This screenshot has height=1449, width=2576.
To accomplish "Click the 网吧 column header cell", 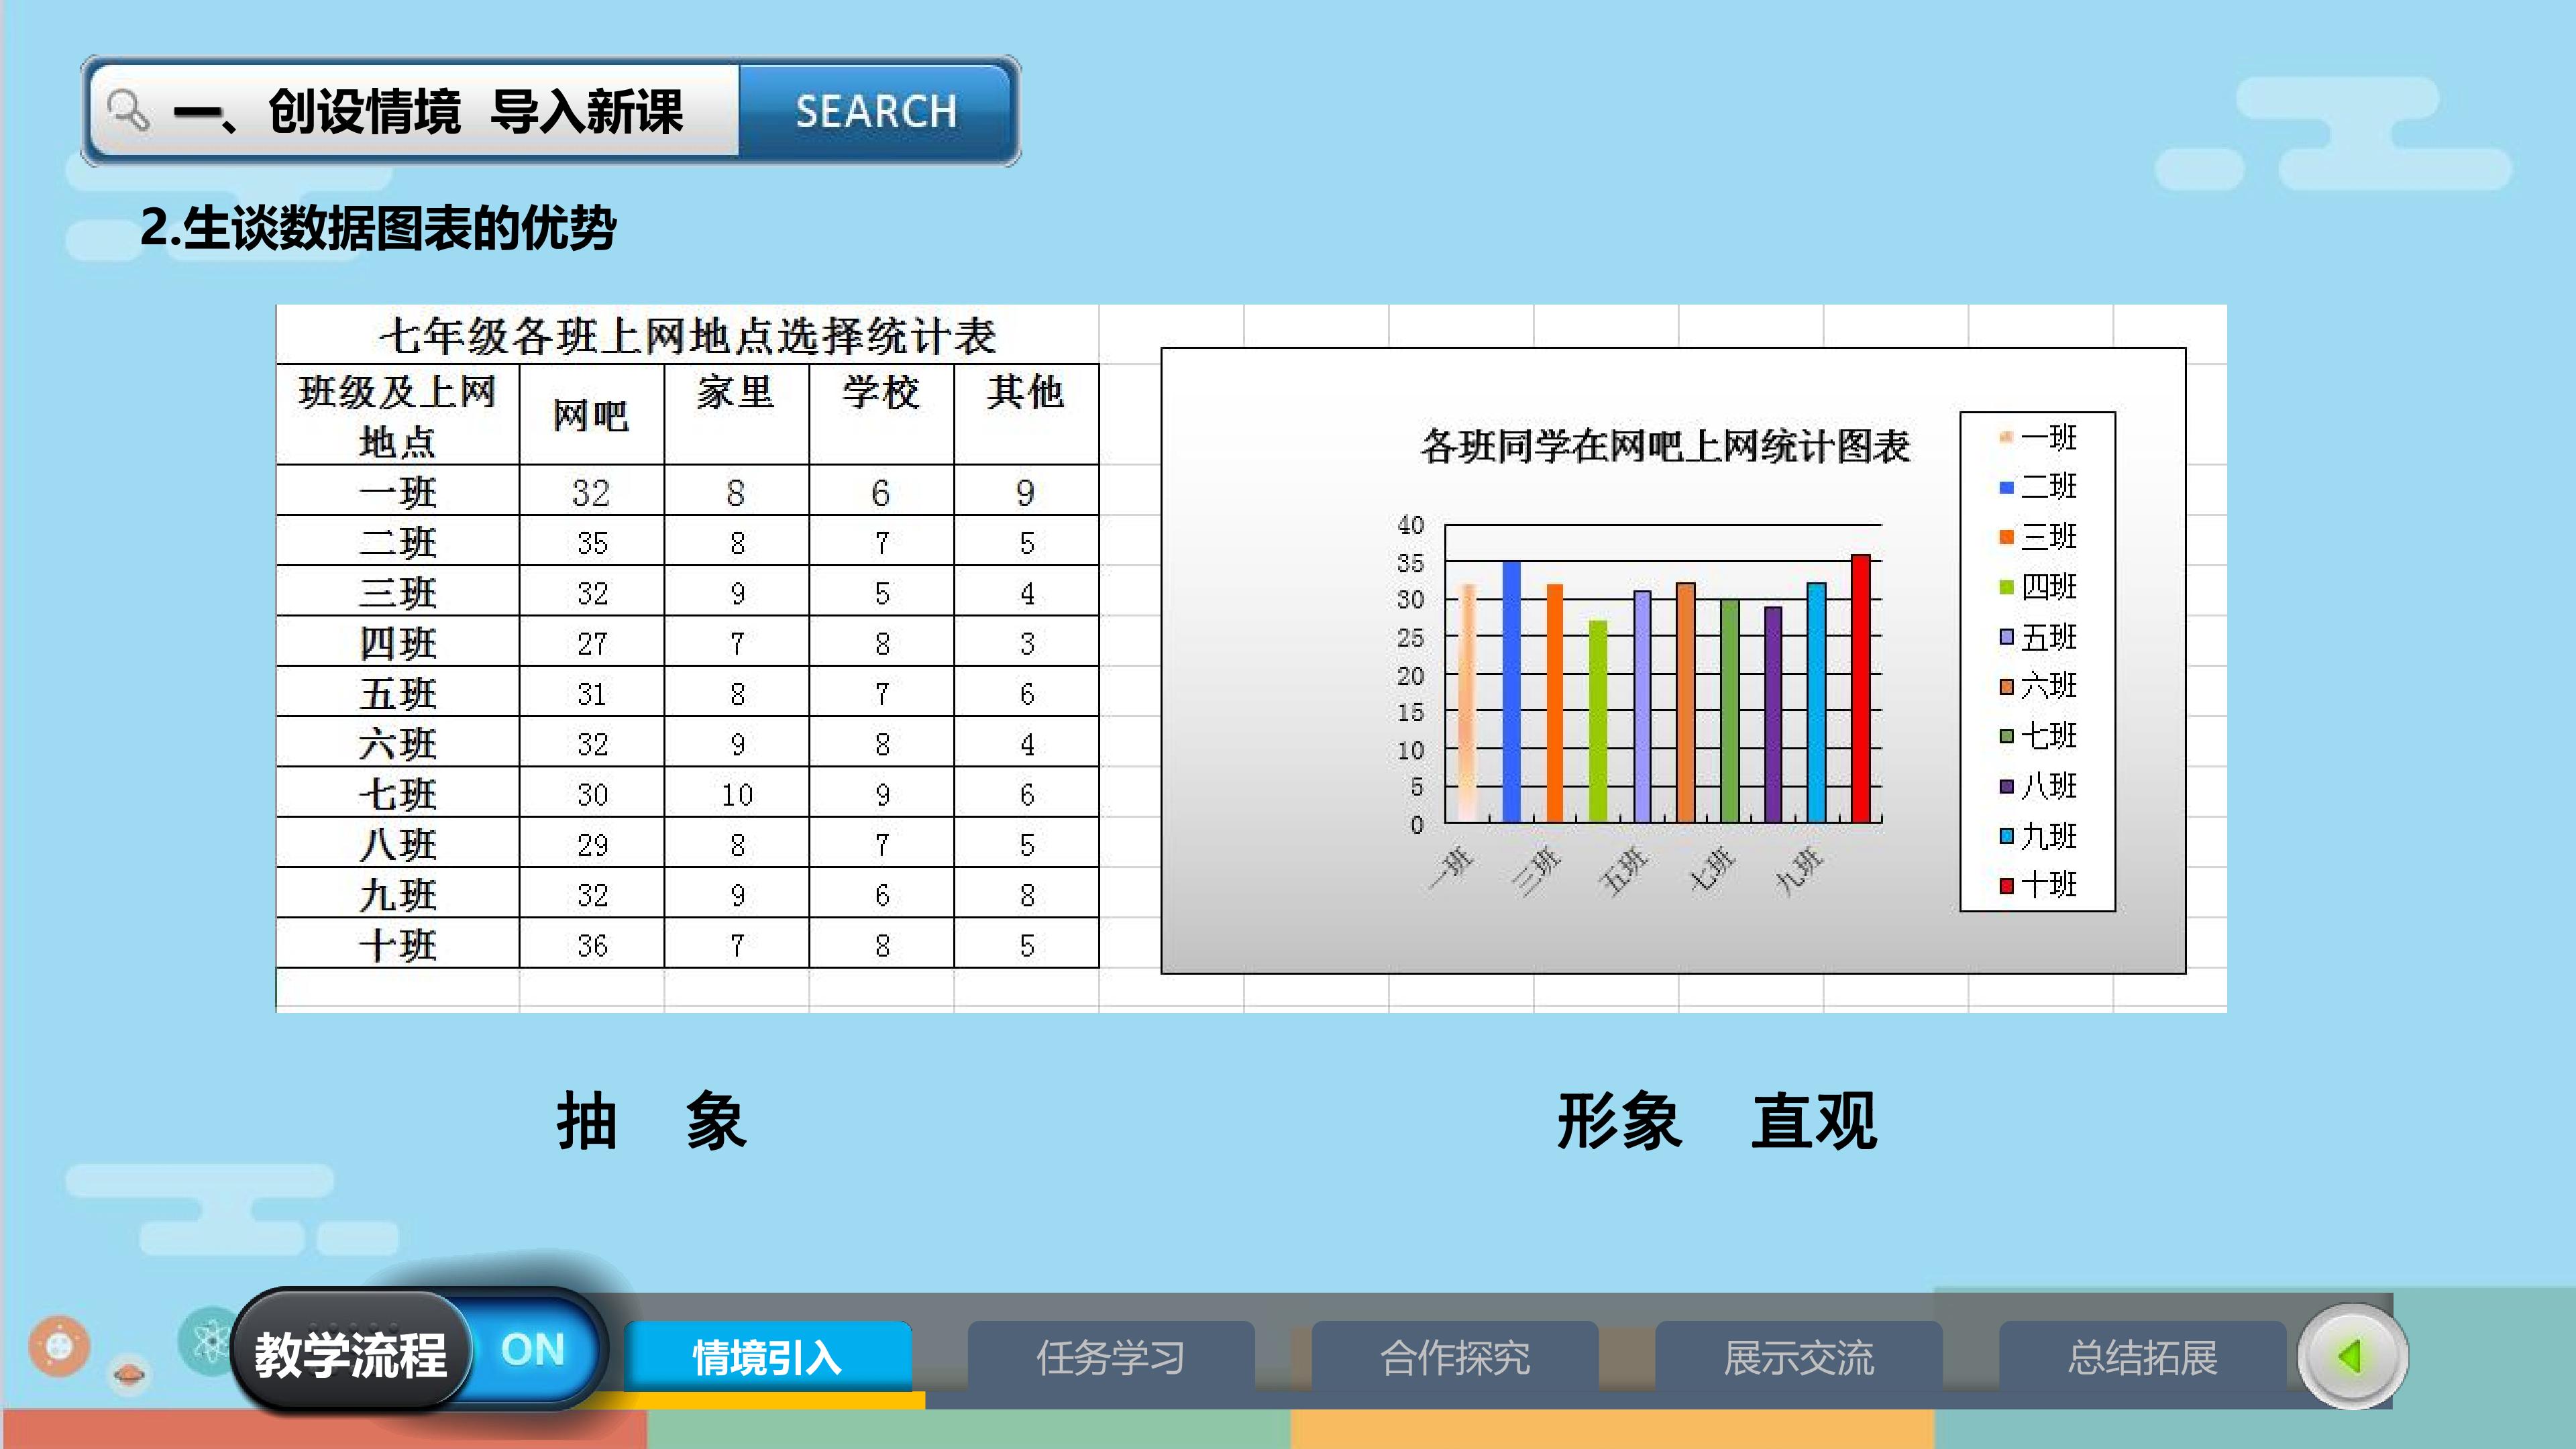I will 591,414.
